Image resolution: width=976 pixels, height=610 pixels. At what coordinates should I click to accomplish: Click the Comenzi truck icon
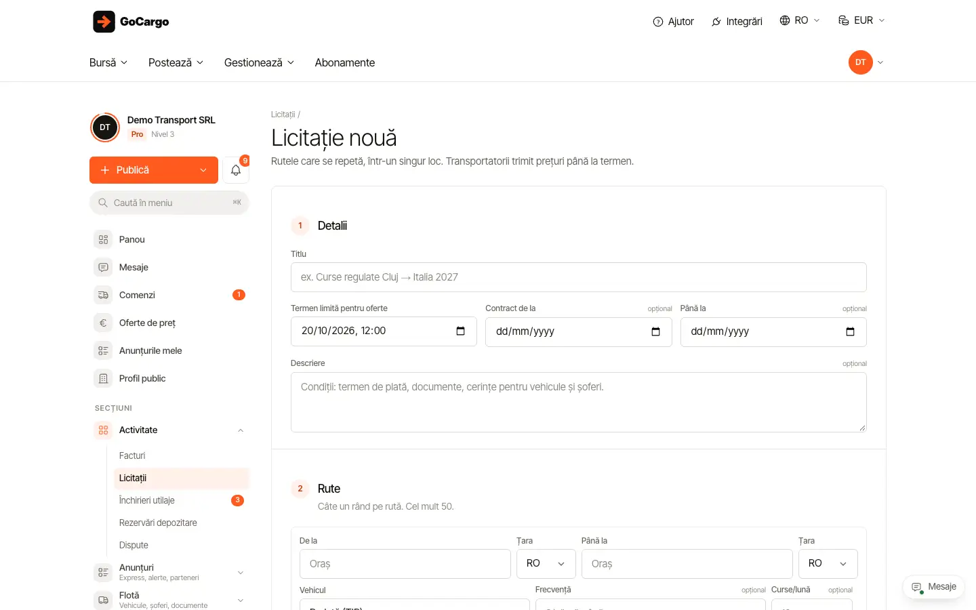(x=103, y=295)
